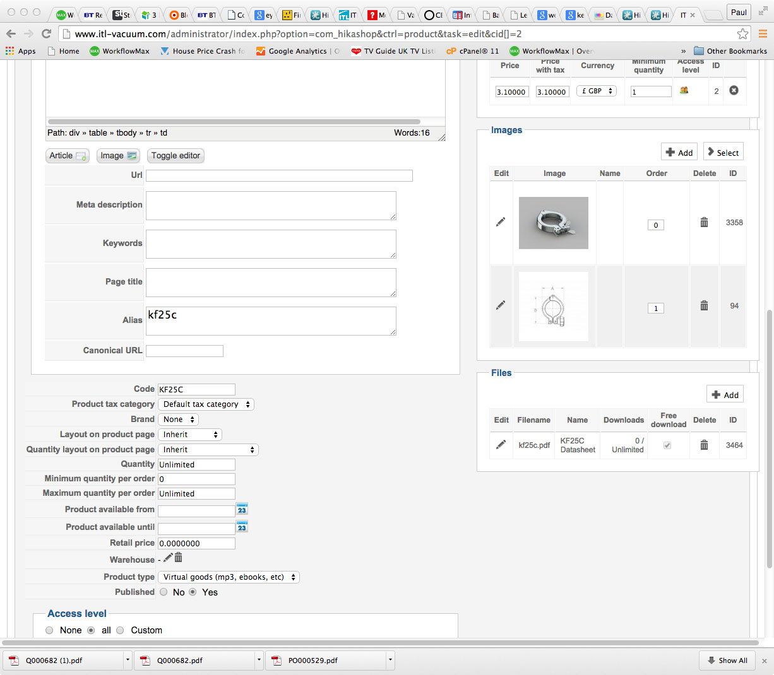Click Add button in the Images section

point(679,153)
